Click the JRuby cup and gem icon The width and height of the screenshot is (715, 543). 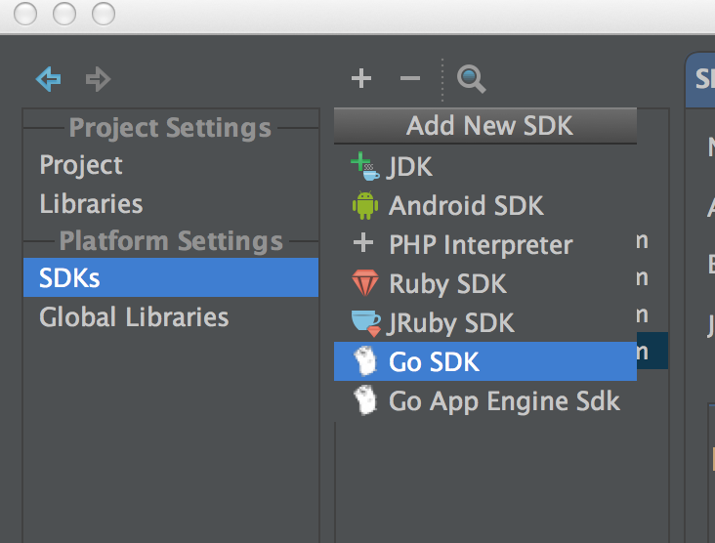[x=366, y=323]
